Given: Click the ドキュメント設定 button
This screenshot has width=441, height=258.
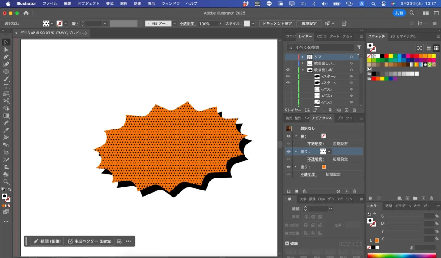Looking at the screenshot, I should tap(276, 23).
